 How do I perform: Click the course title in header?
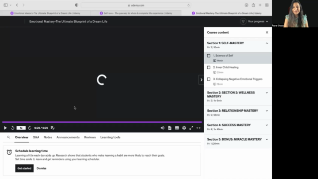coord(69,21)
